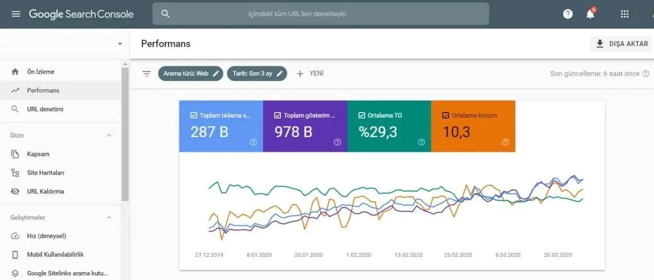Collapse the Dizin section

click(109, 135)
